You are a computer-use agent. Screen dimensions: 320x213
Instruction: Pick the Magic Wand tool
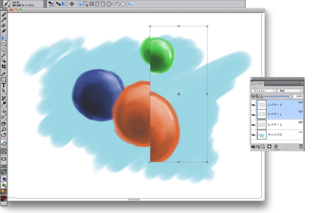click(4, 55)
